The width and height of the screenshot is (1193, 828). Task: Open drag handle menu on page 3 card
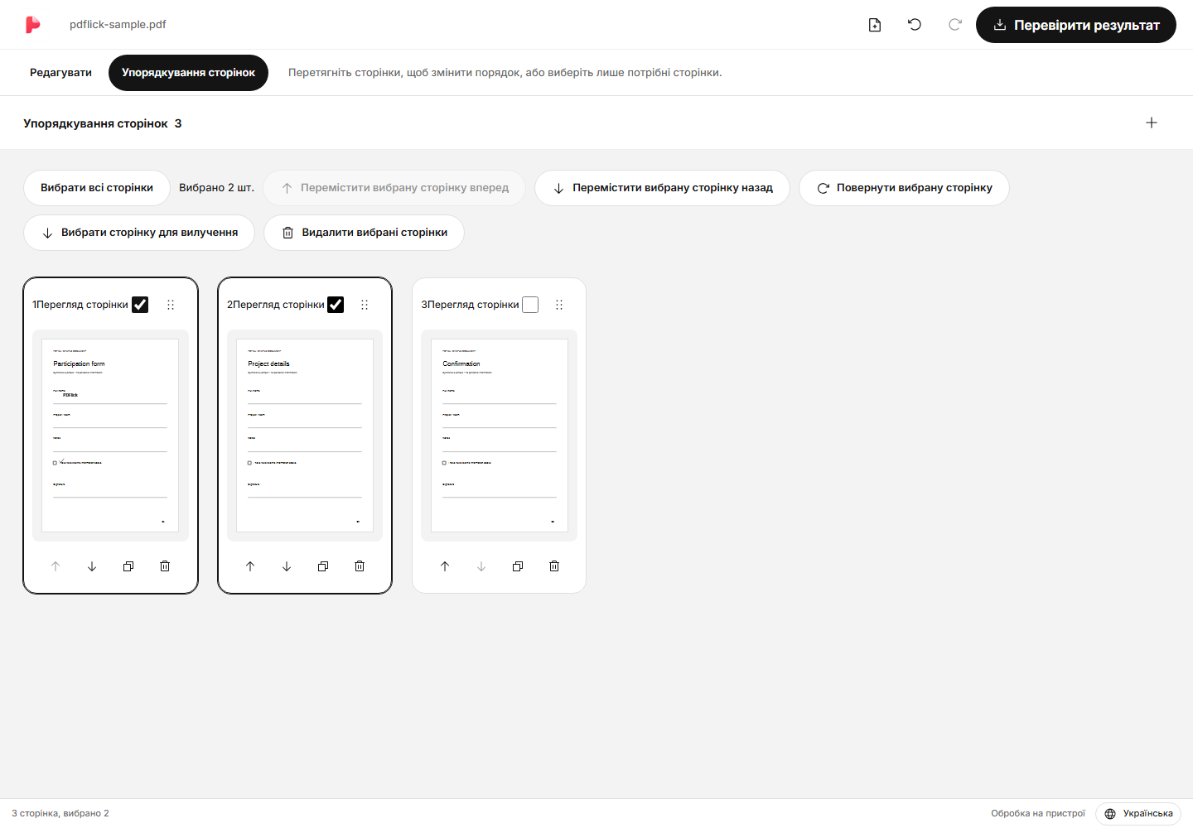(559, 305)
